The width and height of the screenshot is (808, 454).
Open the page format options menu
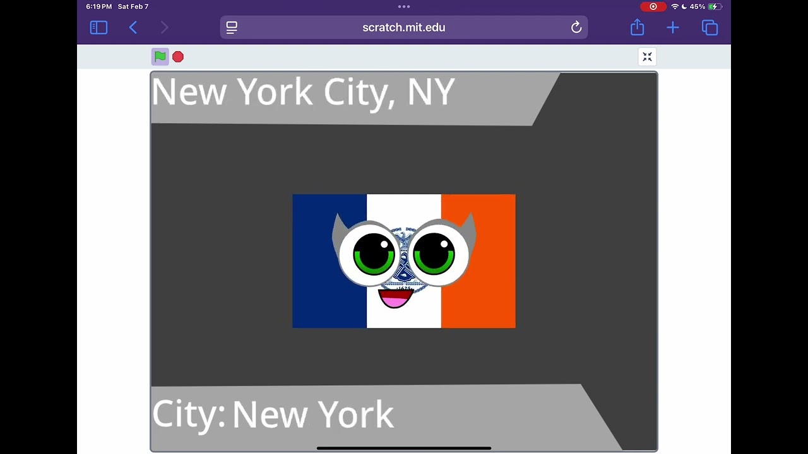[x=232, y=28]
